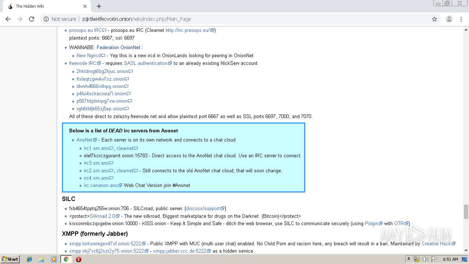The height and width of the screenshot is (264, 469).
Task: Select The Hidden Wiki tab
Action: (x=46, y=6)
